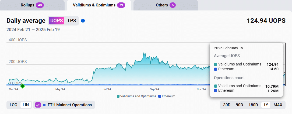This screenshot has height=114, width=292.
Task: Select LOG scale
Action: click(x=13, y=105)
